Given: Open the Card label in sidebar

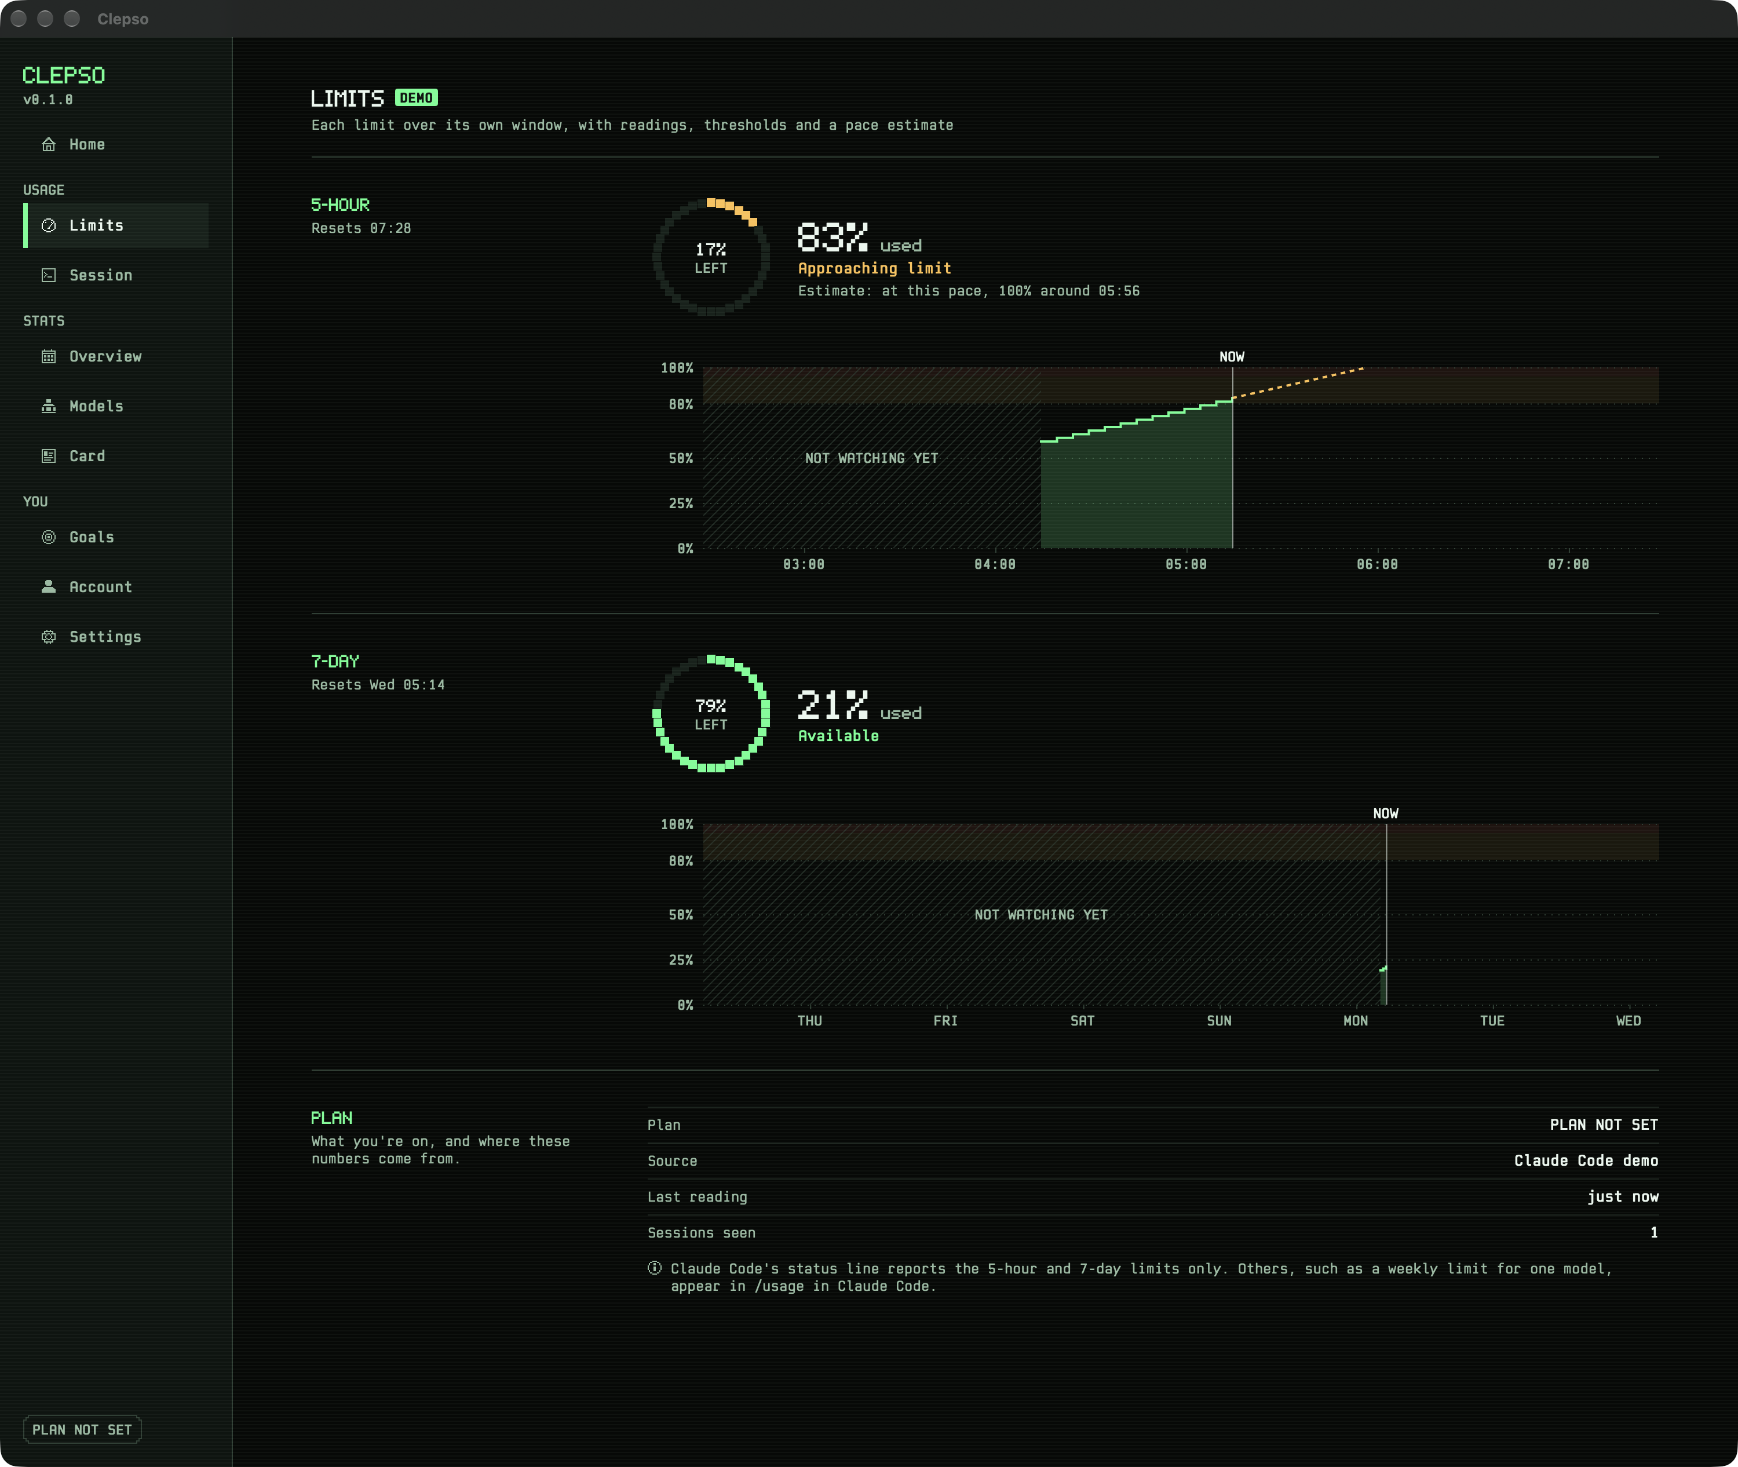Looking at the screenshot, I should click(87, 457).
